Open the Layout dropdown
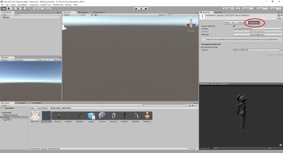This screenshot has height=153, width=283. point(276,9)
